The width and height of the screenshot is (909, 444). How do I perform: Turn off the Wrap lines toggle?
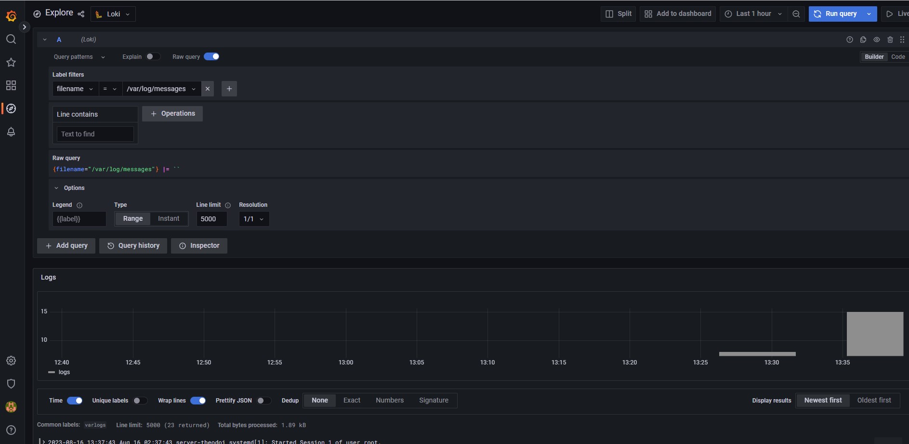tap(198, 401)
